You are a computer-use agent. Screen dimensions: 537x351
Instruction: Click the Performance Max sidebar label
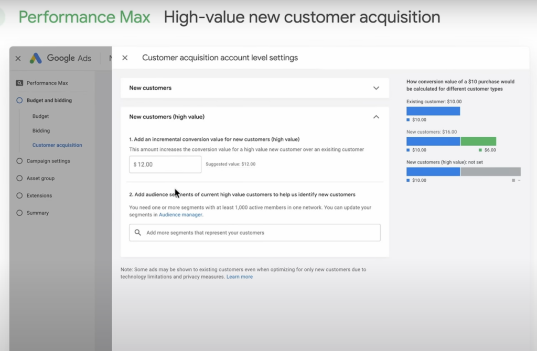point(47,83)
